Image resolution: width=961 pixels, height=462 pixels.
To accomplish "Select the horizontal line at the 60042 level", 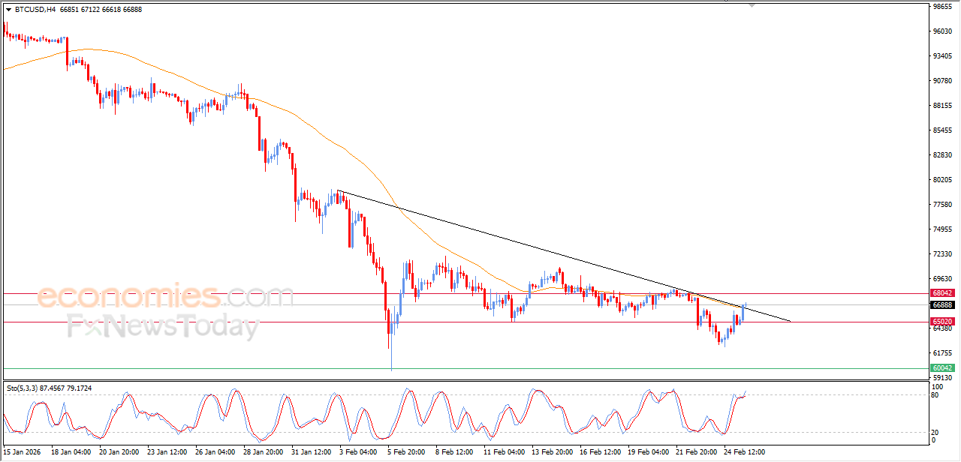I will 465,368.
